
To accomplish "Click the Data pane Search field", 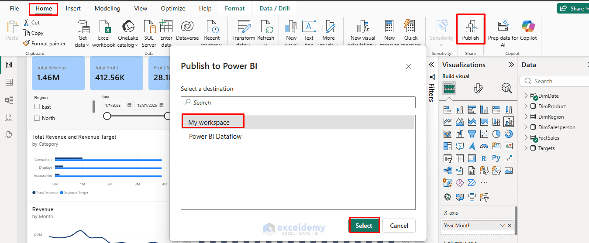I will [555, 81].
